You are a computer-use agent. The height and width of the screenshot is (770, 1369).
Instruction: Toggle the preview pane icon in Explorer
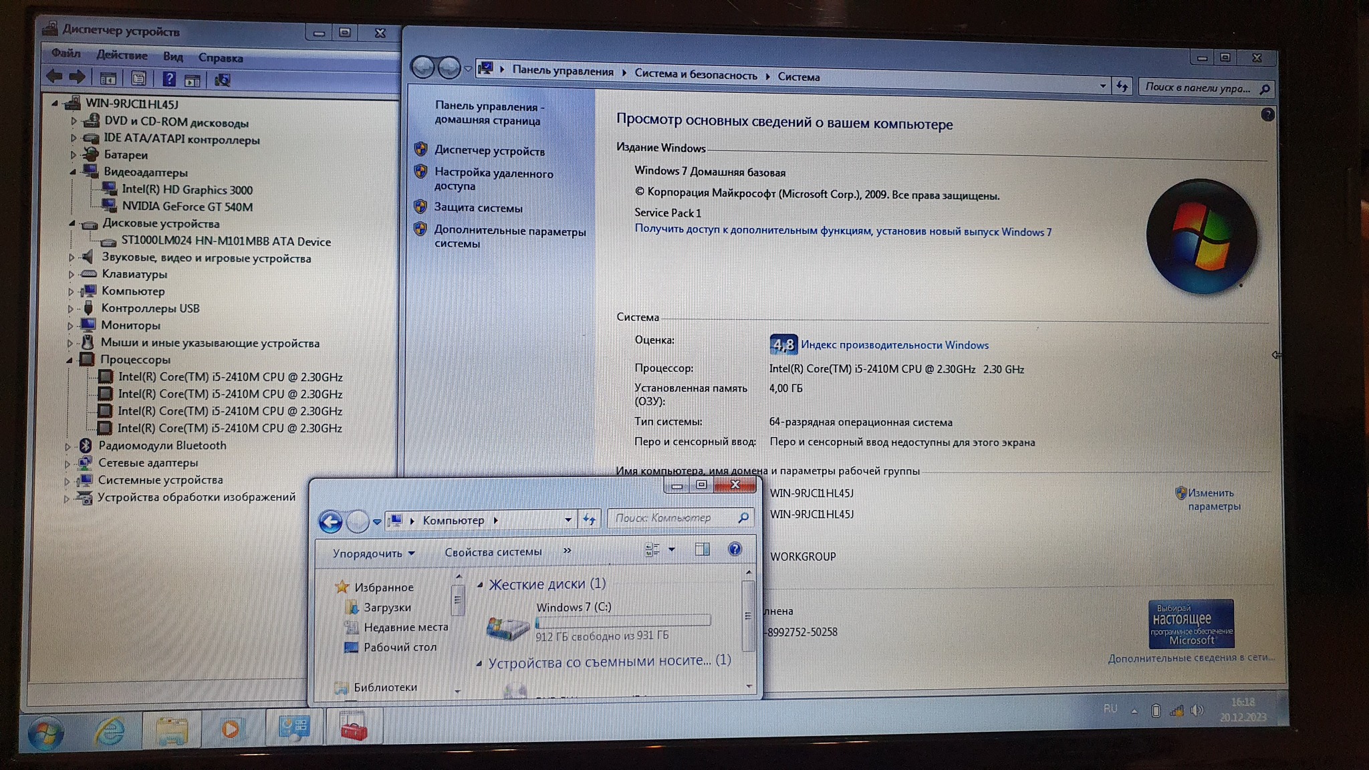click(x=702, y=549)
